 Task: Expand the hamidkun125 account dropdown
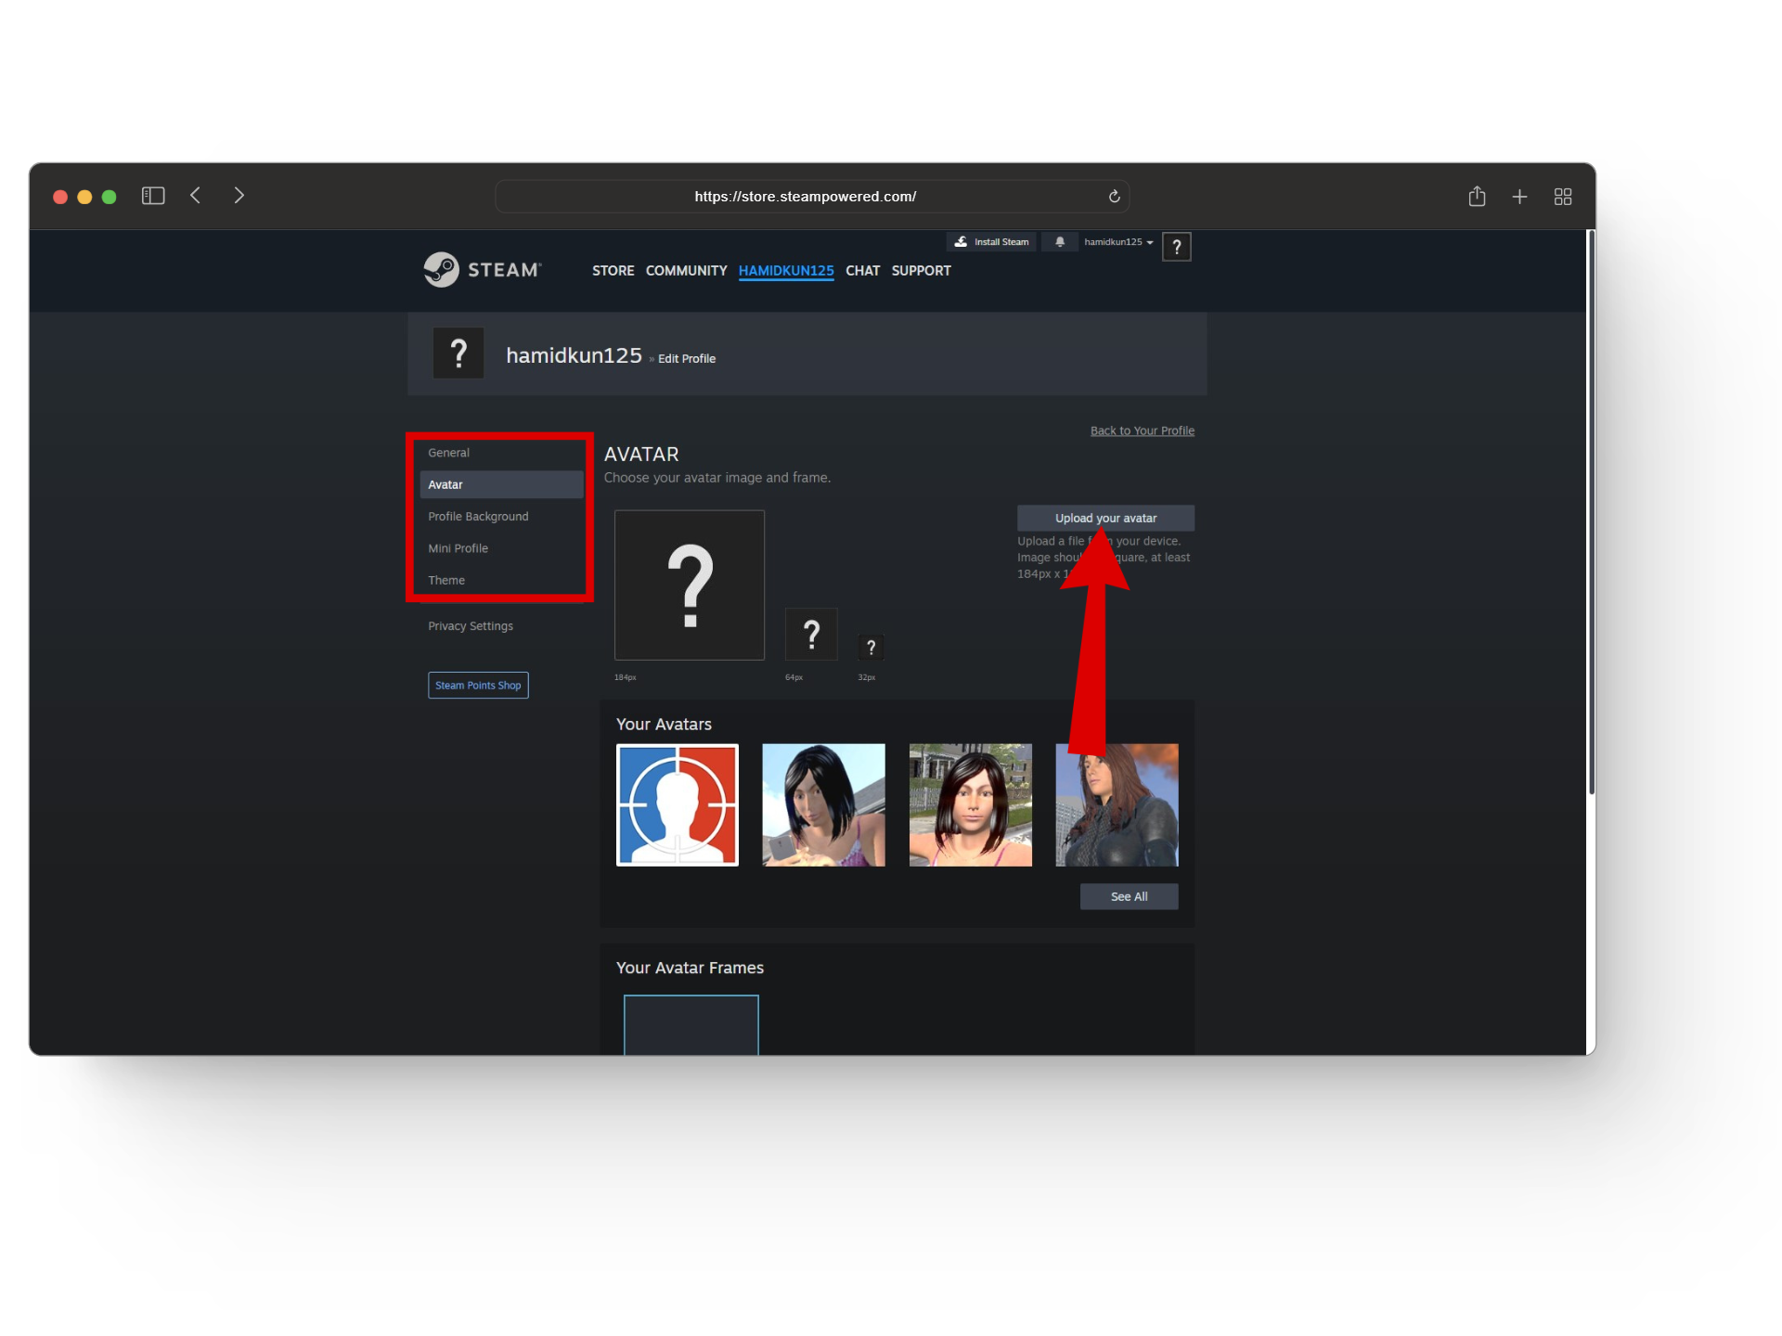point(1118,242)
